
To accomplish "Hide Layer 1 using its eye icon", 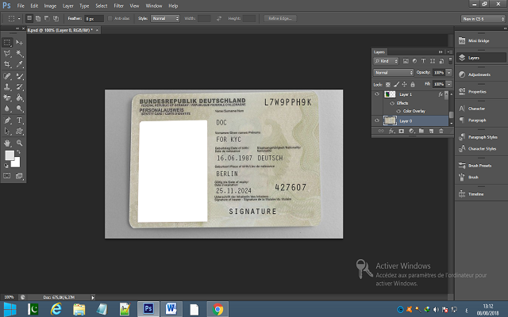I will [376, 94].
